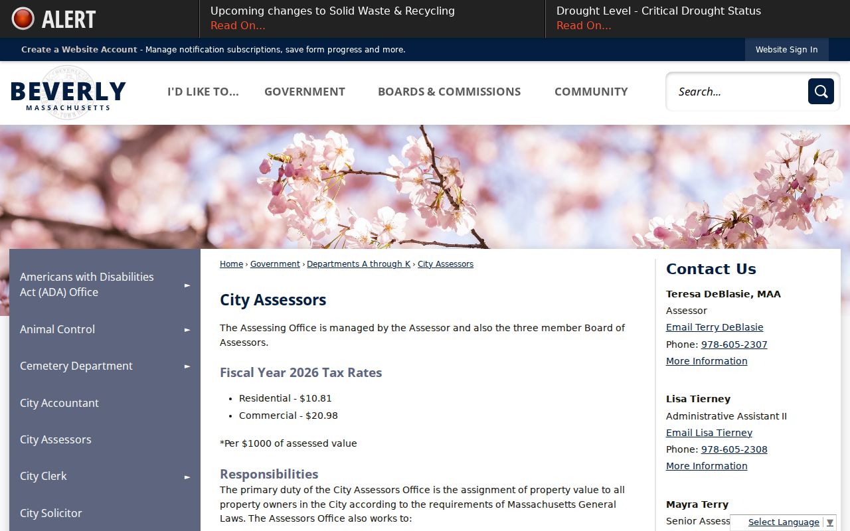Click the ALERT banner title text
Viewport: 850px width, 531px height.
point(69,19)
